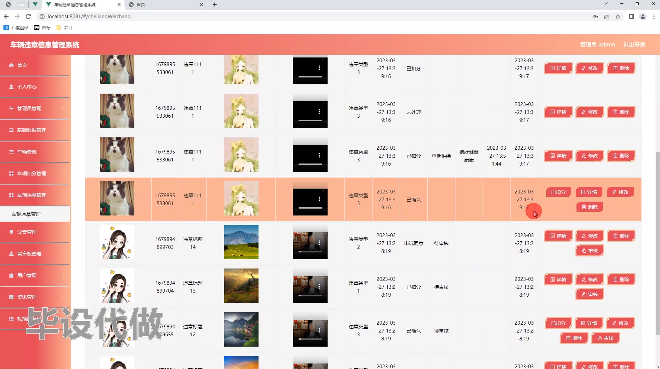Viewport: 660px width, 369px height.
Task: Open lake village image in 违章标题 12 row
Action: (241, 329)
